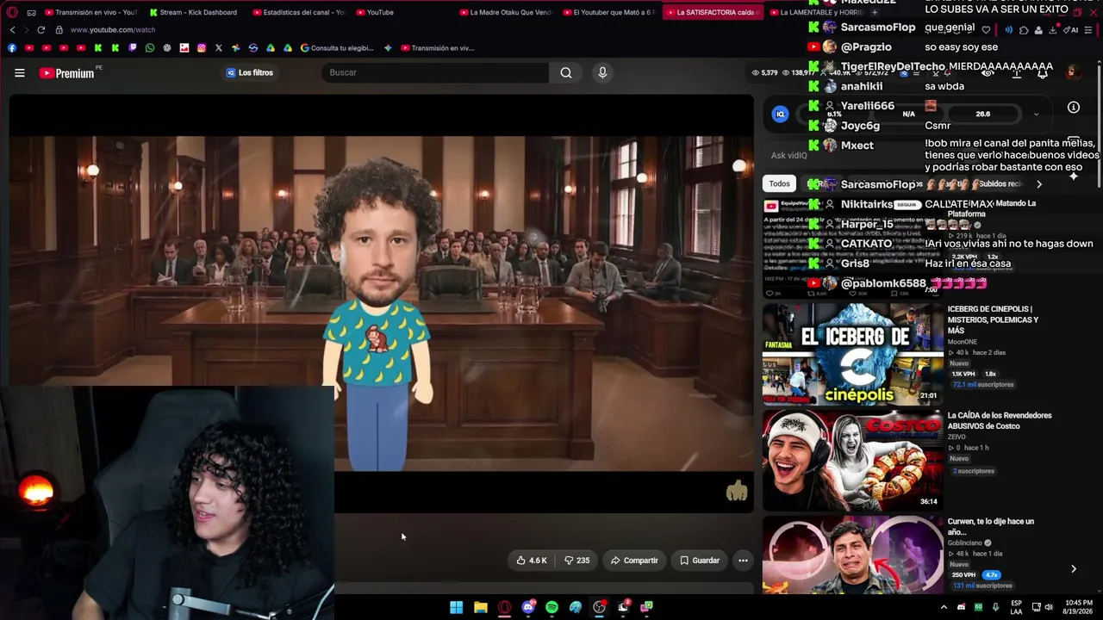Viewport: 1103px width, 620px height.
Task: Switch ESP LAA keyboard language
Action: coord(1017,607)
